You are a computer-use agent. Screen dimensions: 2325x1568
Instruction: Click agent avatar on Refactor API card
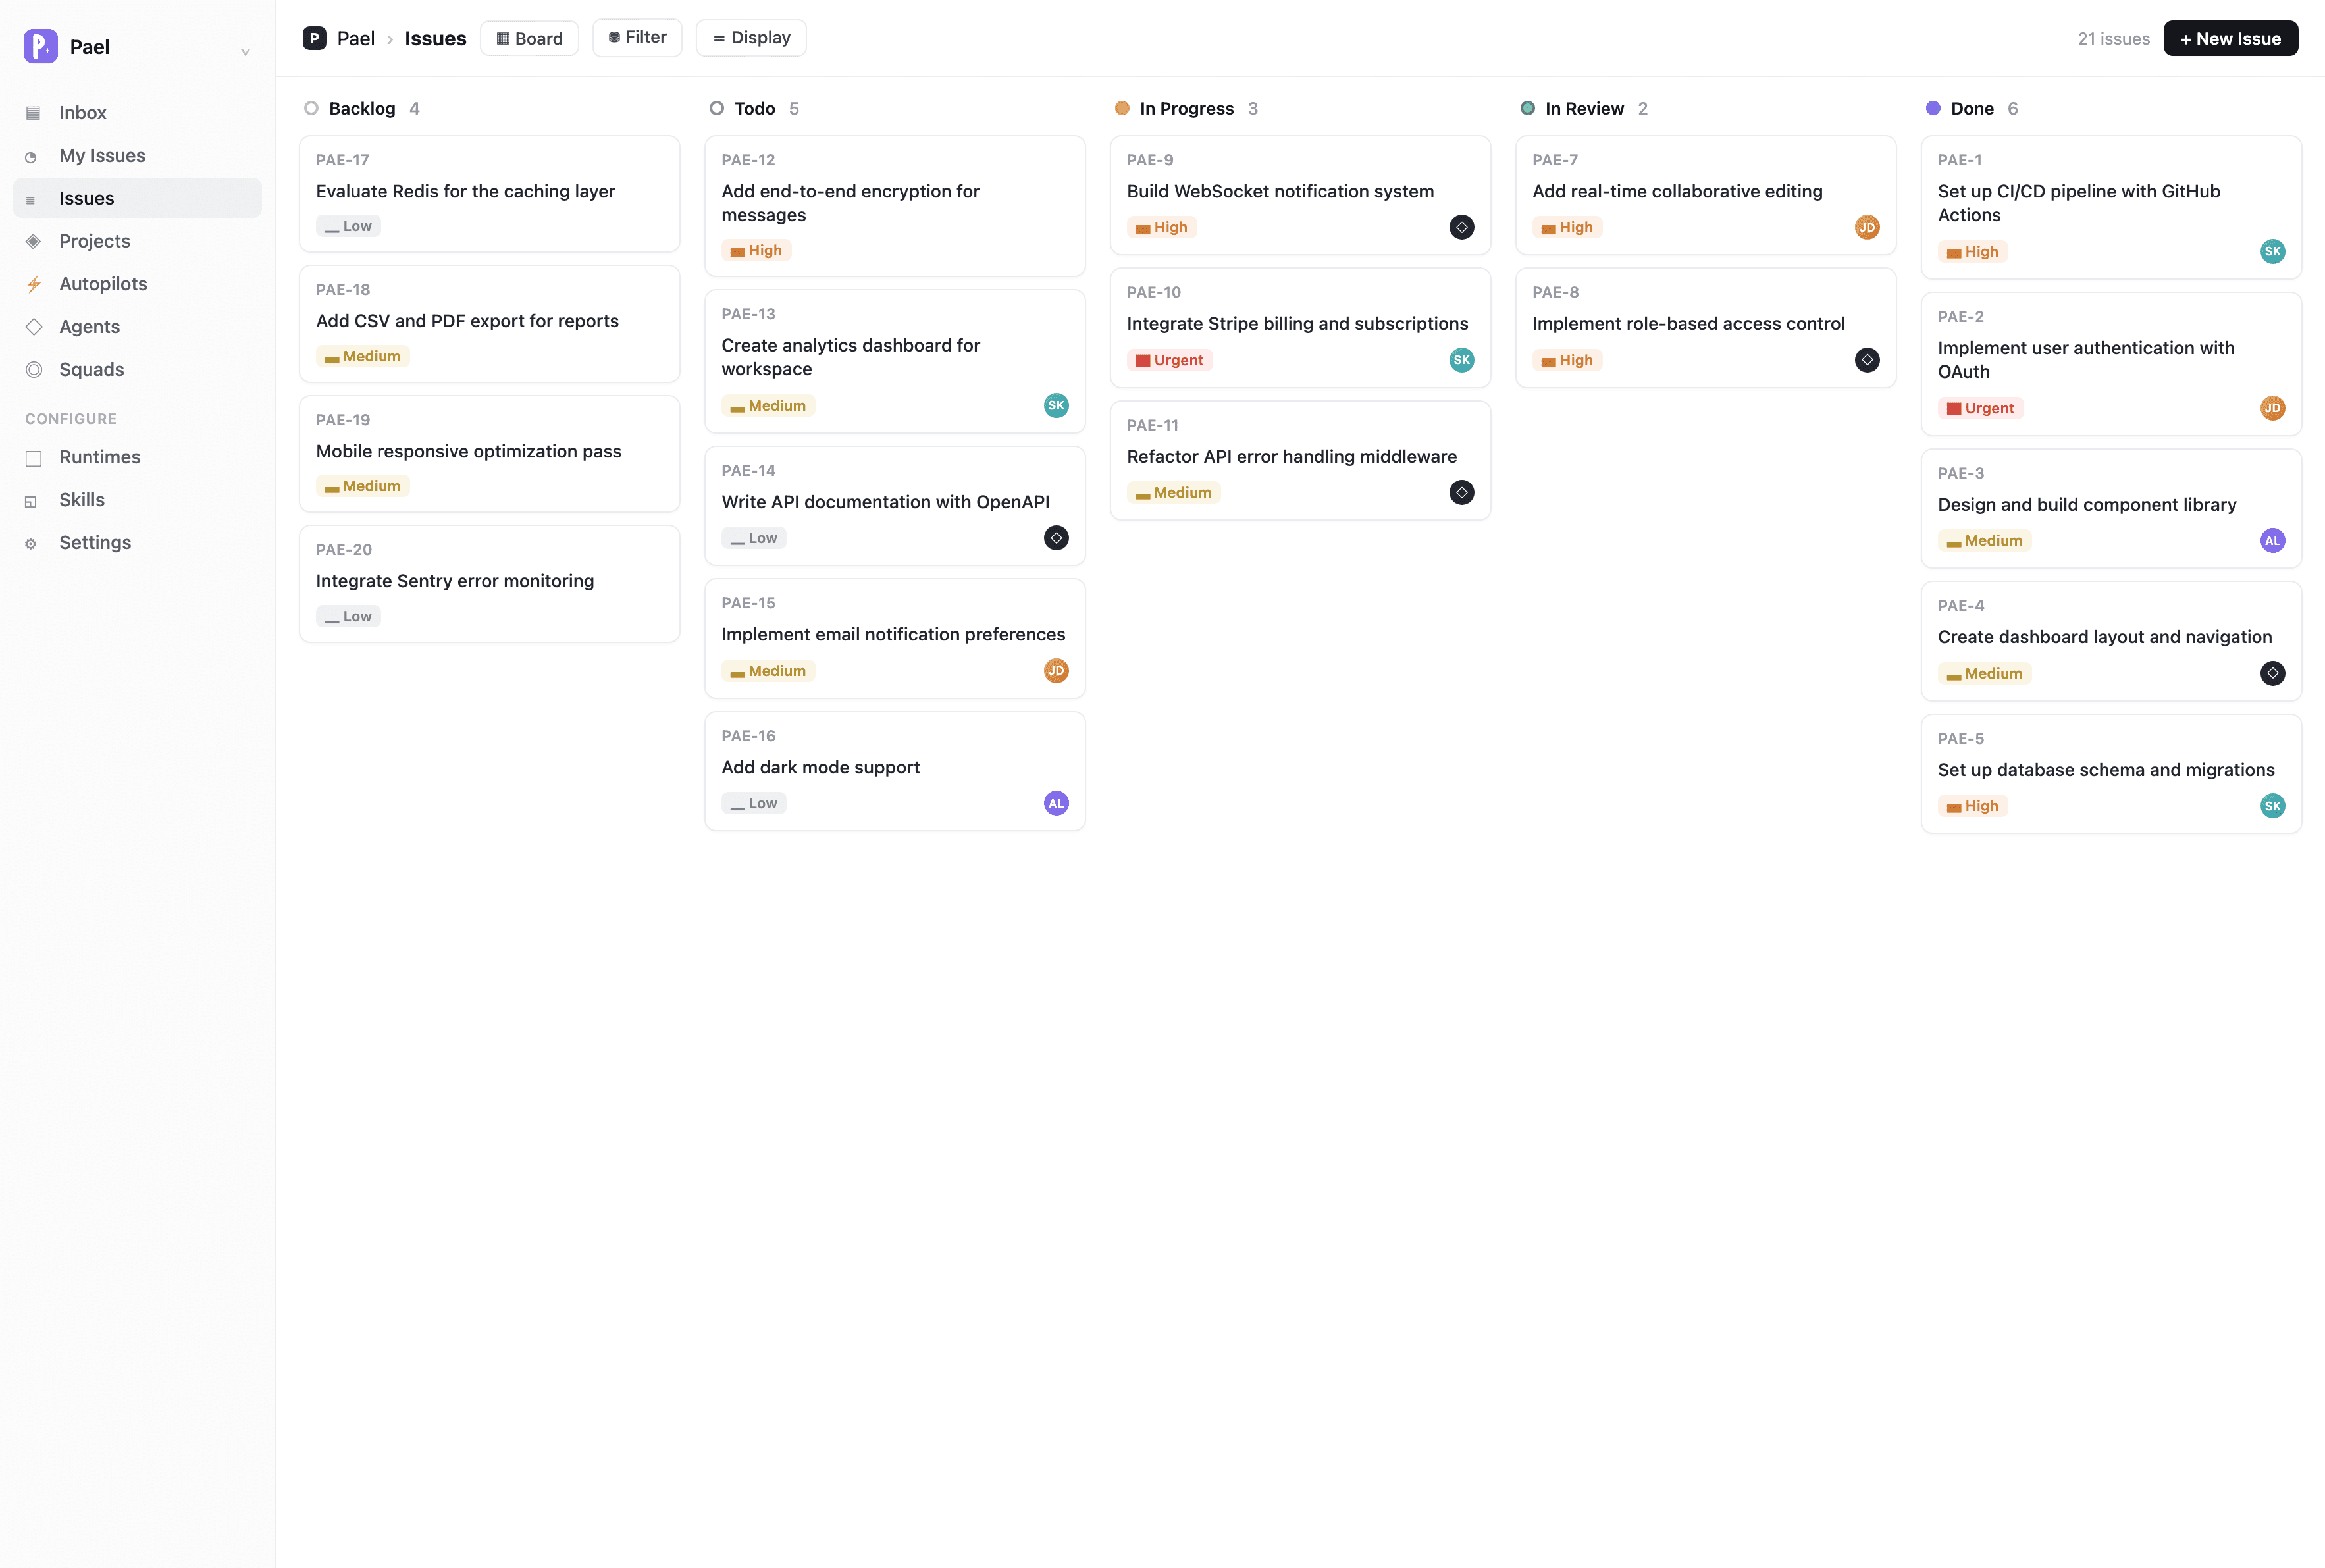point(1461,492)
